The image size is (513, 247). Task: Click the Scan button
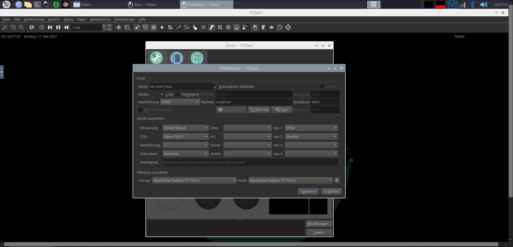[x=282, y=110]
